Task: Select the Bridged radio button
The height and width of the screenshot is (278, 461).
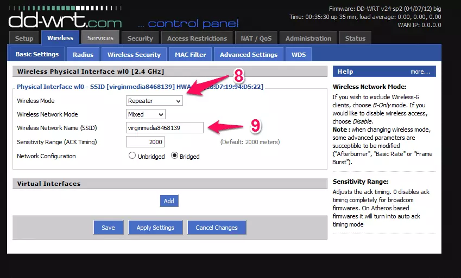Action: coord(175,156)
